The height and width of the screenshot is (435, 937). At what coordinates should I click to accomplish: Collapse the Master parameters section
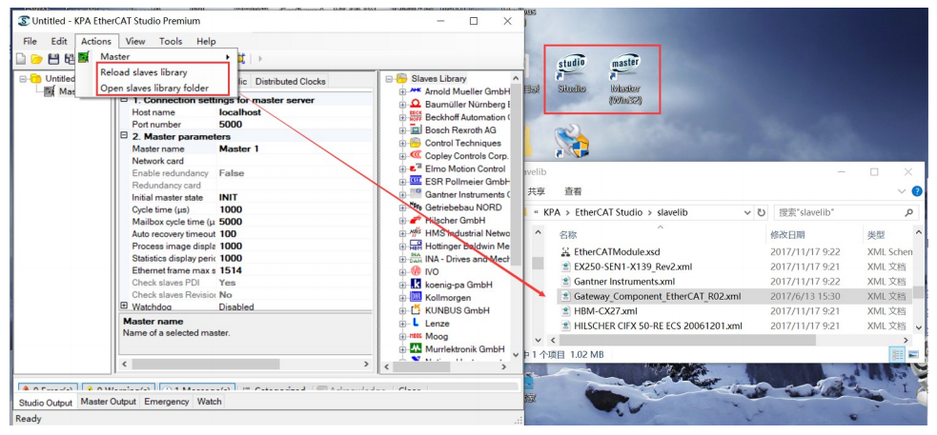coord(124,137)
